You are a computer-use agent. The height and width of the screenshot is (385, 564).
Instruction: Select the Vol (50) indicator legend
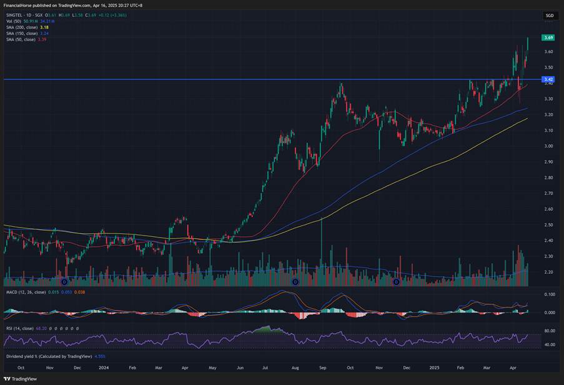tap(14, 21)
